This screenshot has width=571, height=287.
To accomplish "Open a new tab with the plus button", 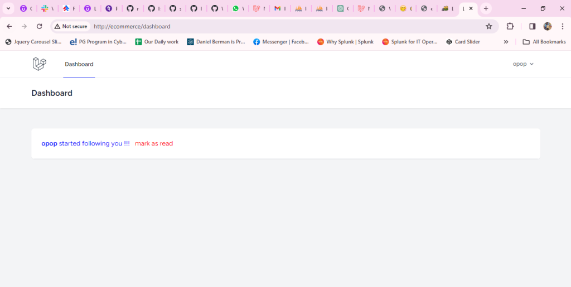I will tap(486, 8).
